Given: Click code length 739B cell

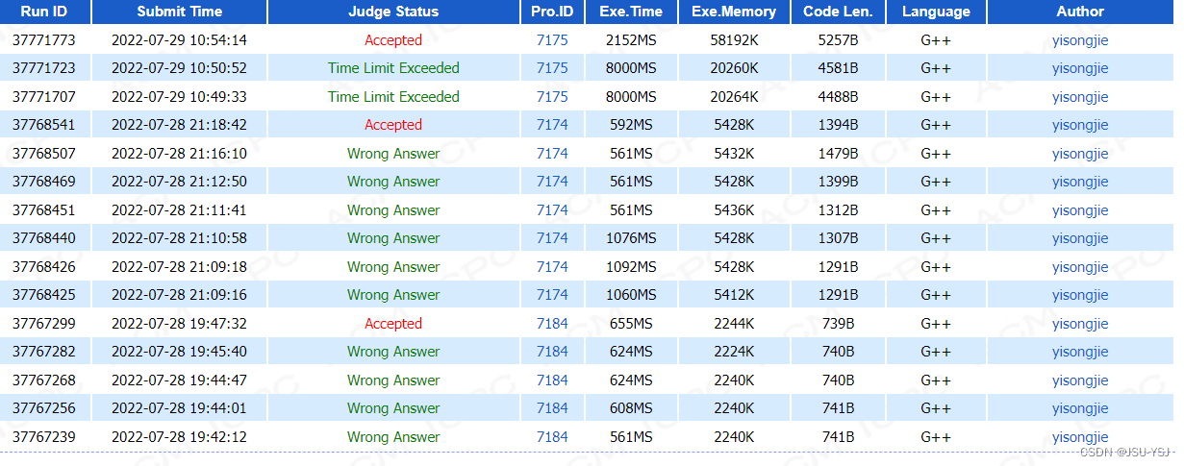Looking at the screenshot, I should [x=839, y=324].
